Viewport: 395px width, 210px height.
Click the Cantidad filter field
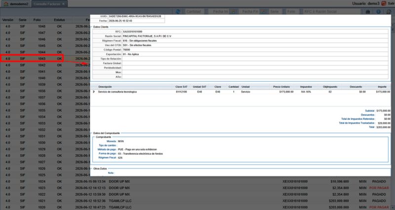(x=195, y=11)
